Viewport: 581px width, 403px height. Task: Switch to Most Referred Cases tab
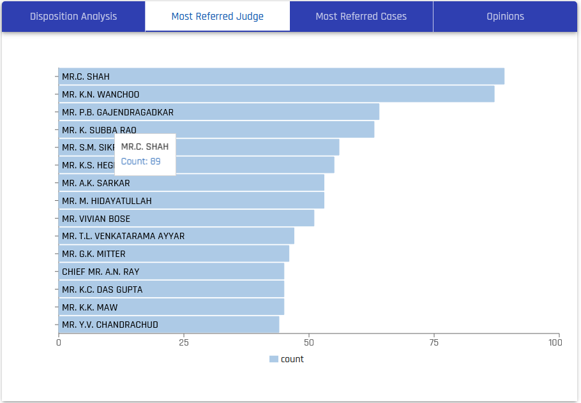[x=361, y=17]
